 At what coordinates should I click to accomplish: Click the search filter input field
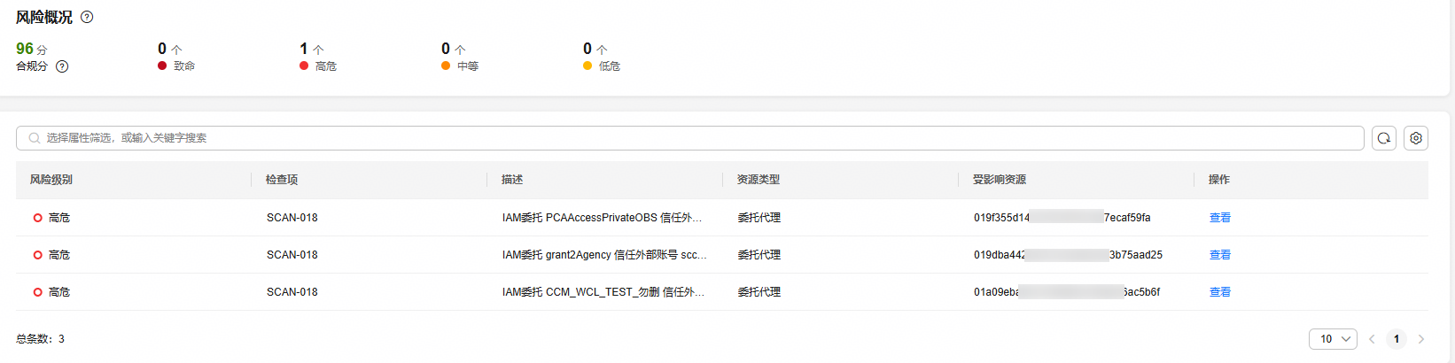689,138
